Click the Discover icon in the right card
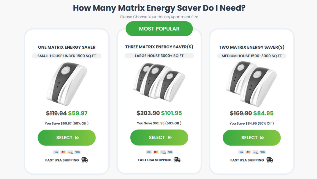 (x=255, y=152)
